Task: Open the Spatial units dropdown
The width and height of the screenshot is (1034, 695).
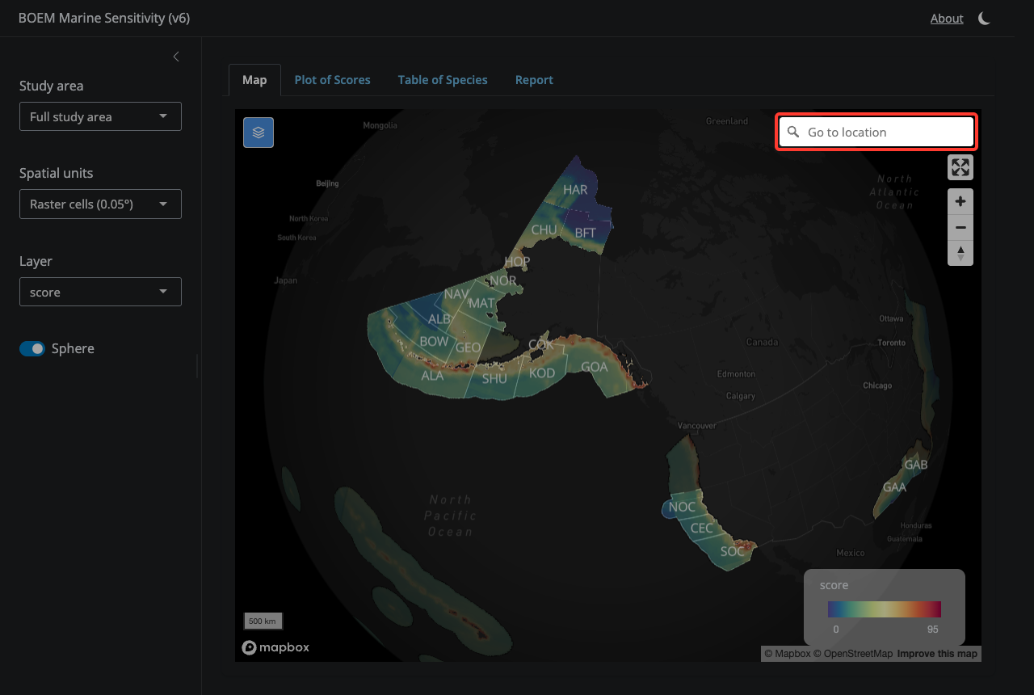Action: (x=100, y=204)
